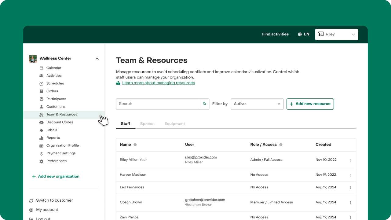Switch to the Spaces tab

tap(147, 124)
